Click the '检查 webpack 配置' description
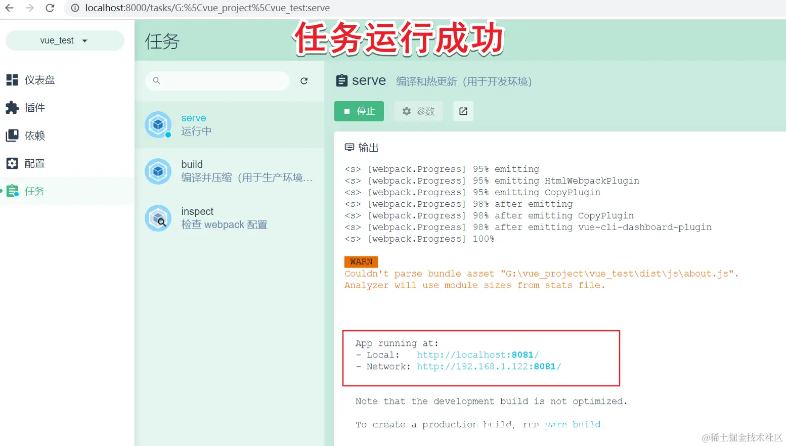786x446 pixels. [225, 225]
